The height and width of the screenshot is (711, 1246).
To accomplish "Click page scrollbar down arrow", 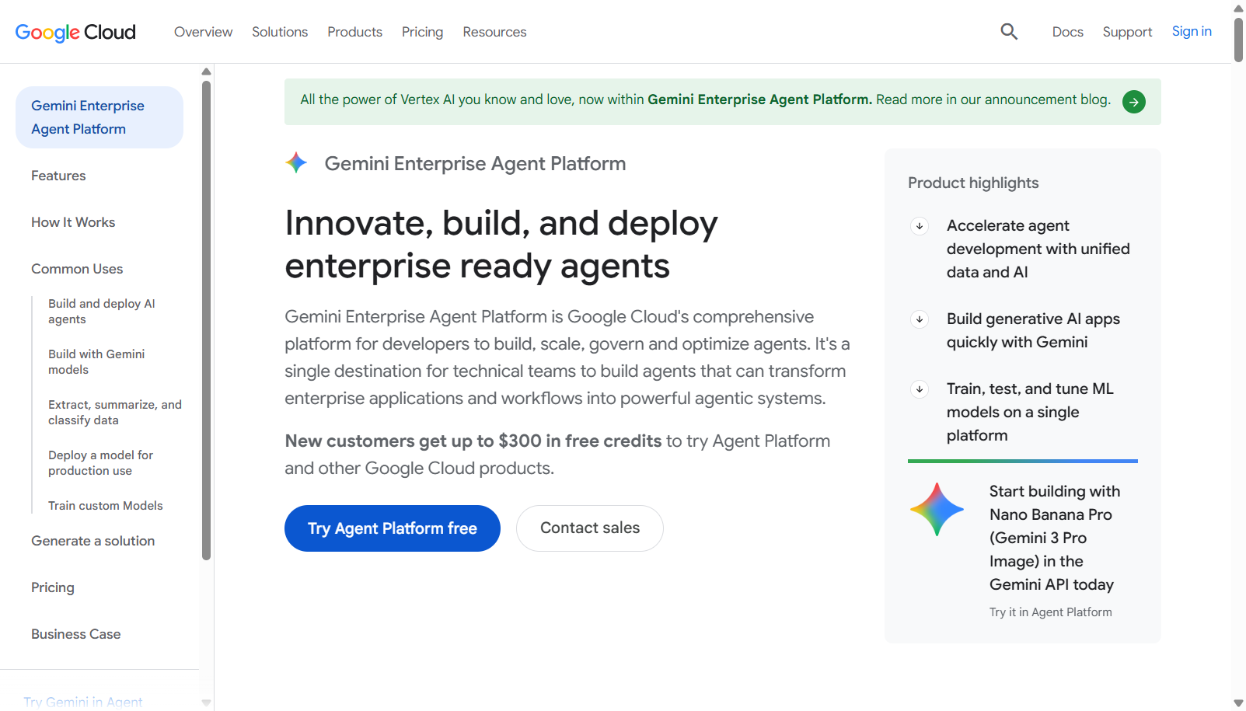I will click(x=1238, y=703).
